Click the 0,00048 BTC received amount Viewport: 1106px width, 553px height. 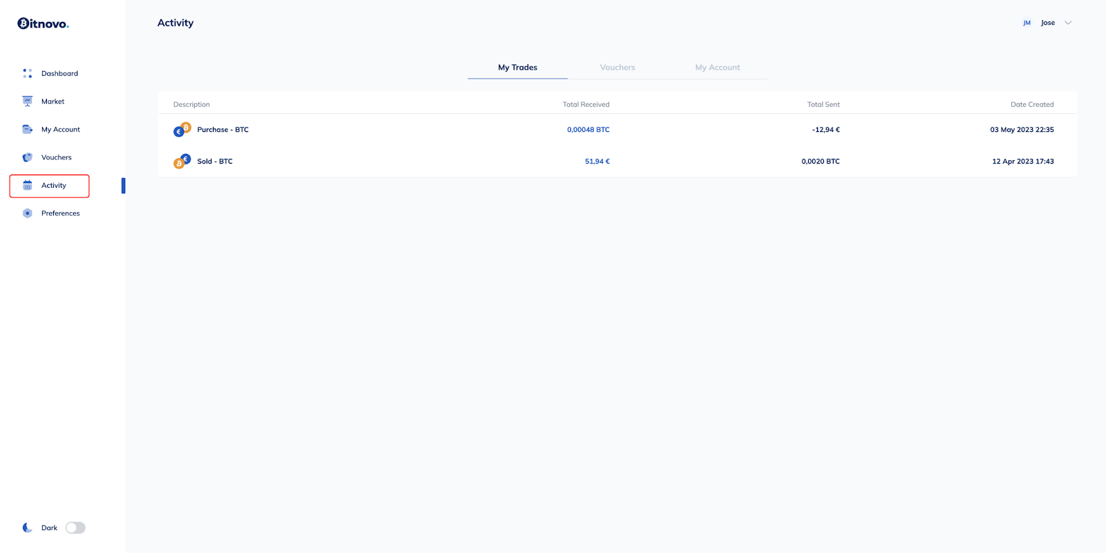588,130
